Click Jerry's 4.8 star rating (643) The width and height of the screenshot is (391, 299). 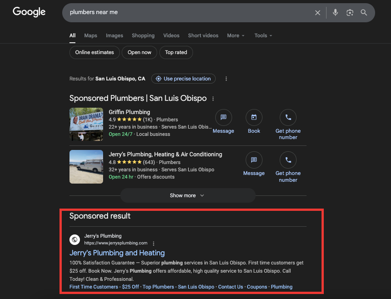(132, 162)
